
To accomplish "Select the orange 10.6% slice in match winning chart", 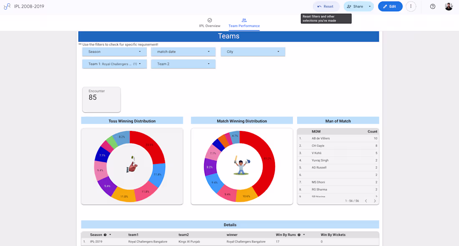I will (246, 196).
